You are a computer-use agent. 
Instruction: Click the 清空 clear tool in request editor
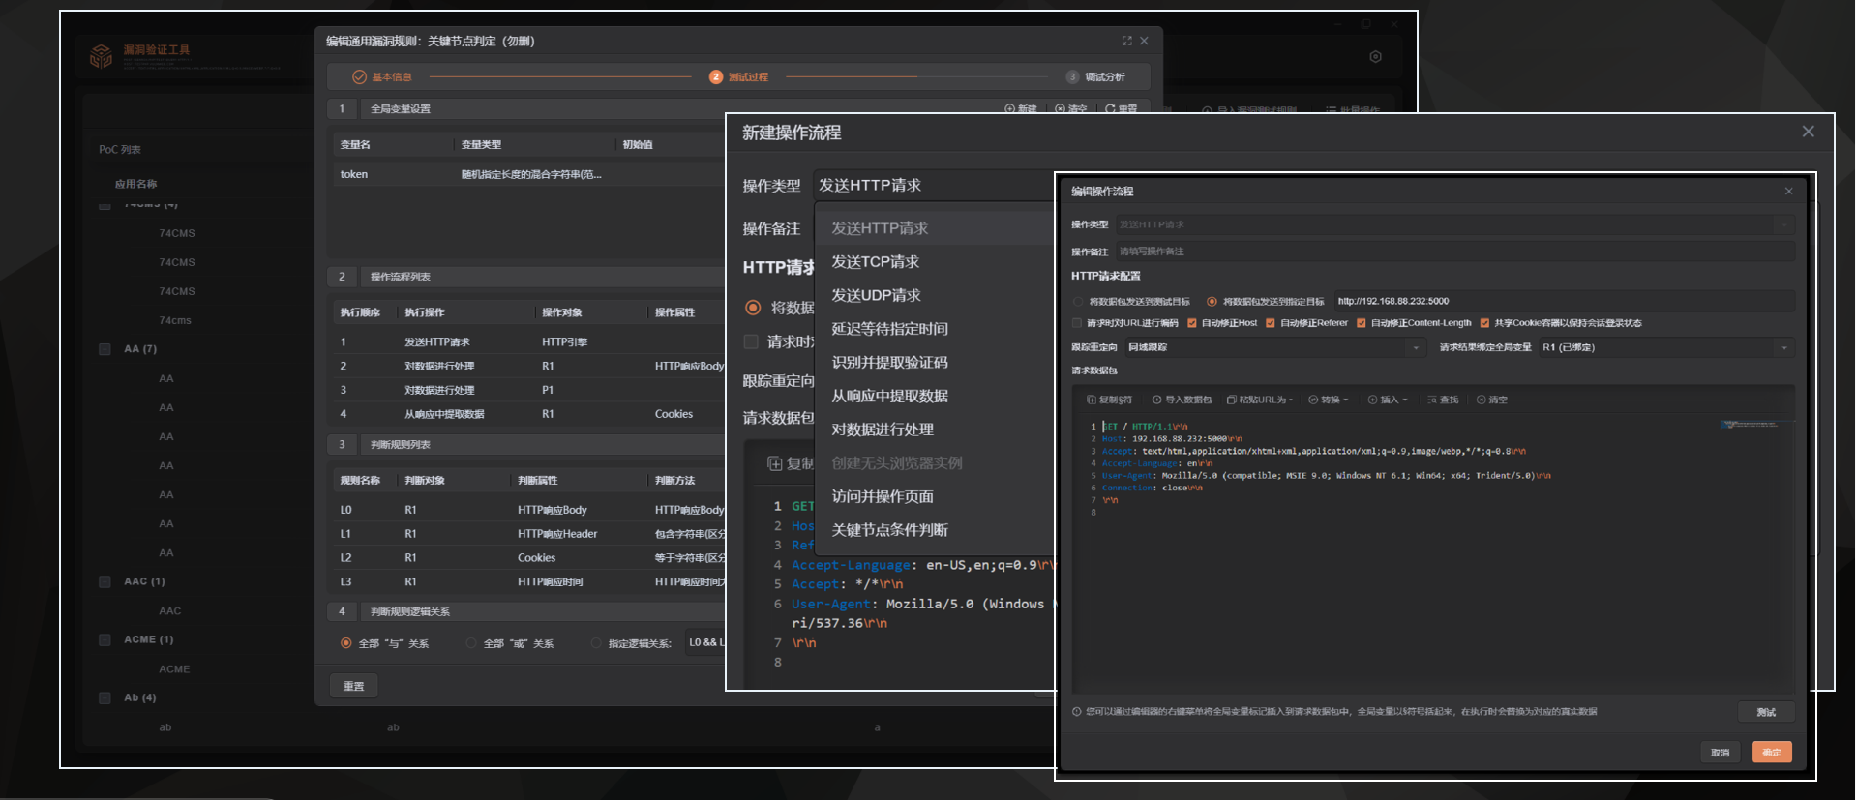(1492, 400)
